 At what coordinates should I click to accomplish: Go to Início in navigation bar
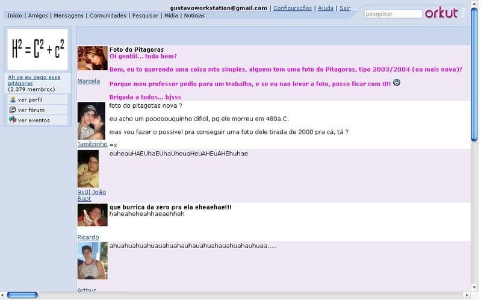point(14,16)
